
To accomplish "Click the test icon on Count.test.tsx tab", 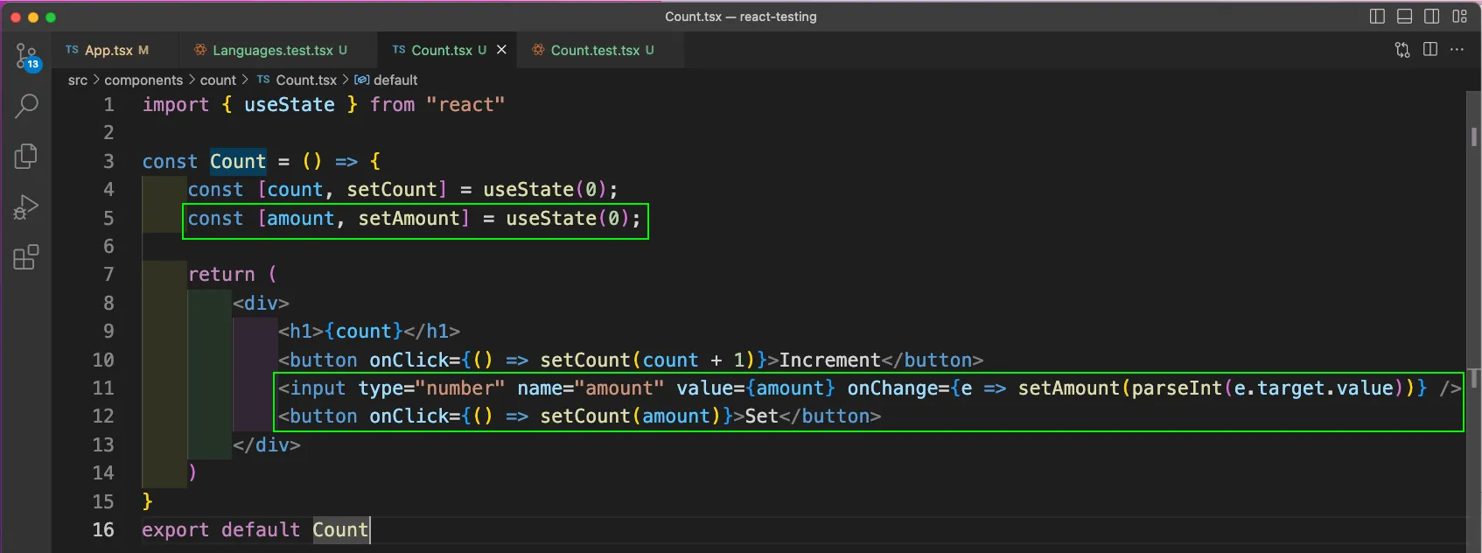I will (x=538, y=50).
